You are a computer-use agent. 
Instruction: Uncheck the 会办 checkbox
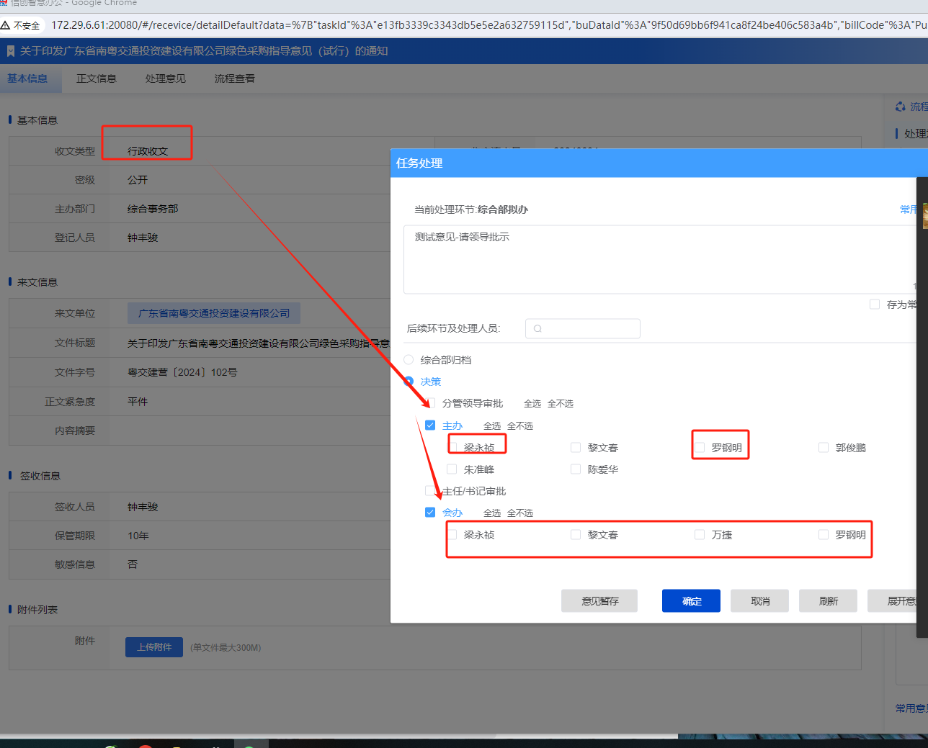[430, 513]
